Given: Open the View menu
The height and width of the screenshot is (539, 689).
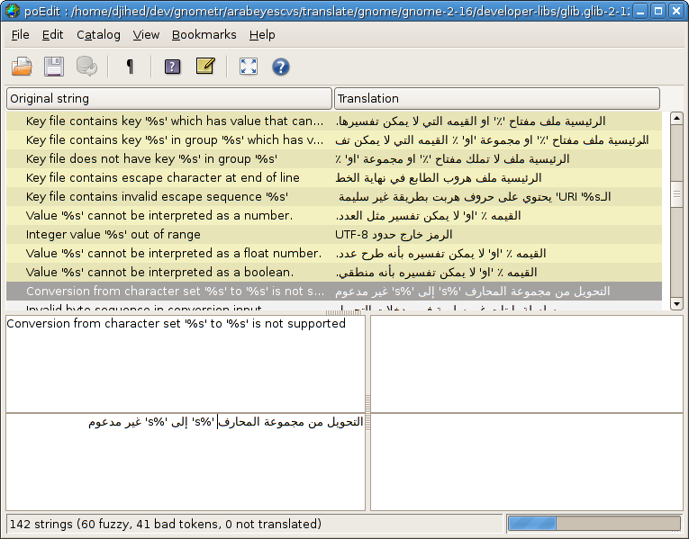Looking at the screenshot, I should pyautogui.click(x=146, y=34).
